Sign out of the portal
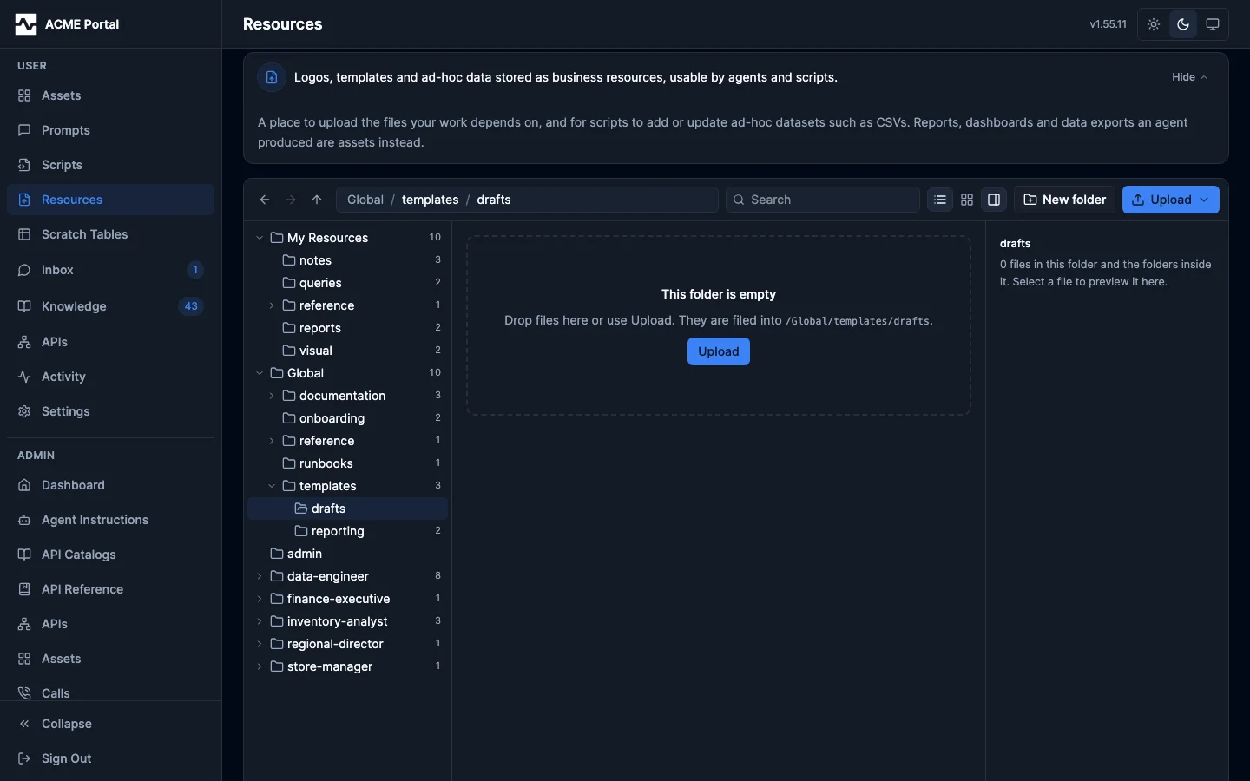 coord(110,758)
